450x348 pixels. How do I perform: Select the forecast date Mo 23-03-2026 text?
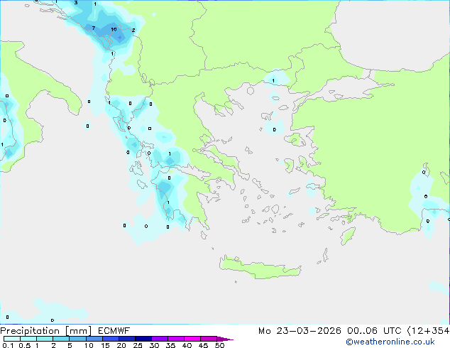[x=300, y=331]
